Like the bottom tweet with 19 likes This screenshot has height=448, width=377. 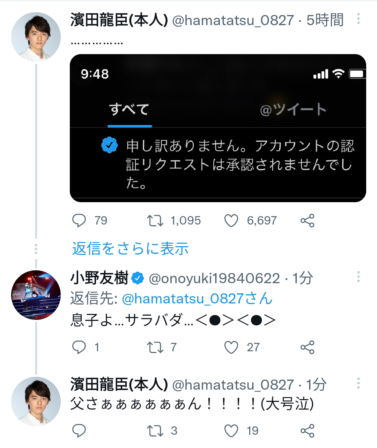(231, 431)
